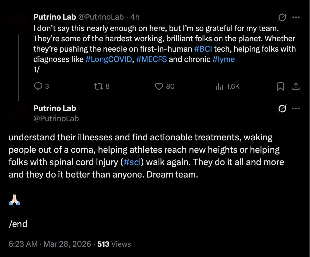The image size is (310, 257).
Task: Repost the first tweet with 8 reposts
Action: coord(98,86)
